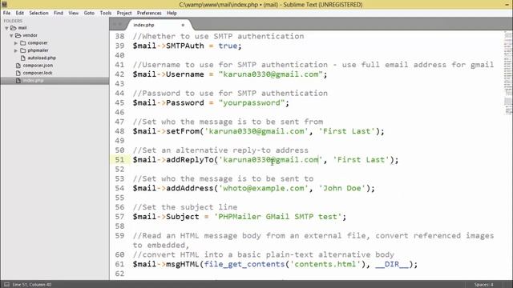The image size is (513, 288).
Task: Select the composer folder
Action: [38, 42]
